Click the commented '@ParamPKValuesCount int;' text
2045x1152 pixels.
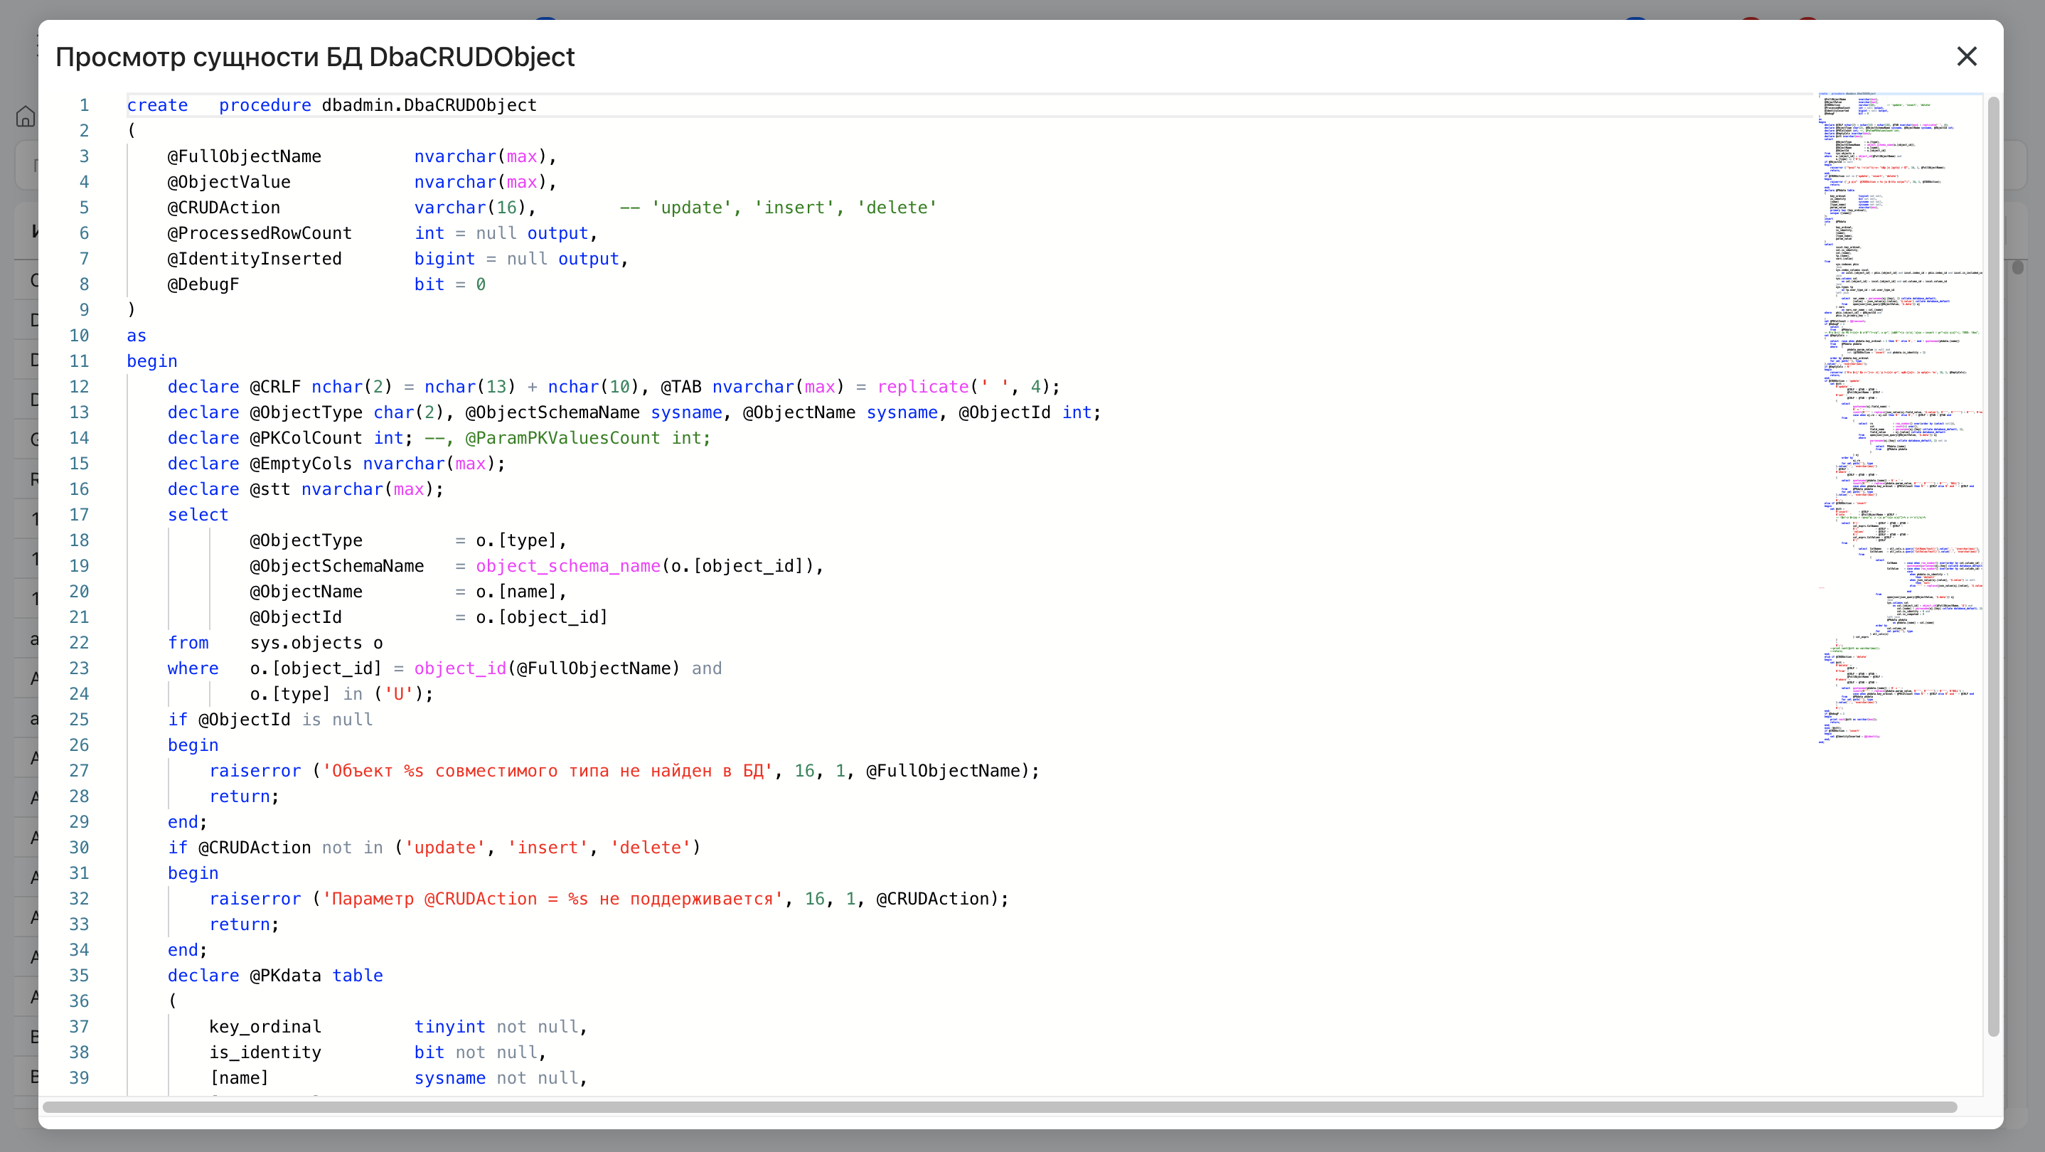point(587,438)
